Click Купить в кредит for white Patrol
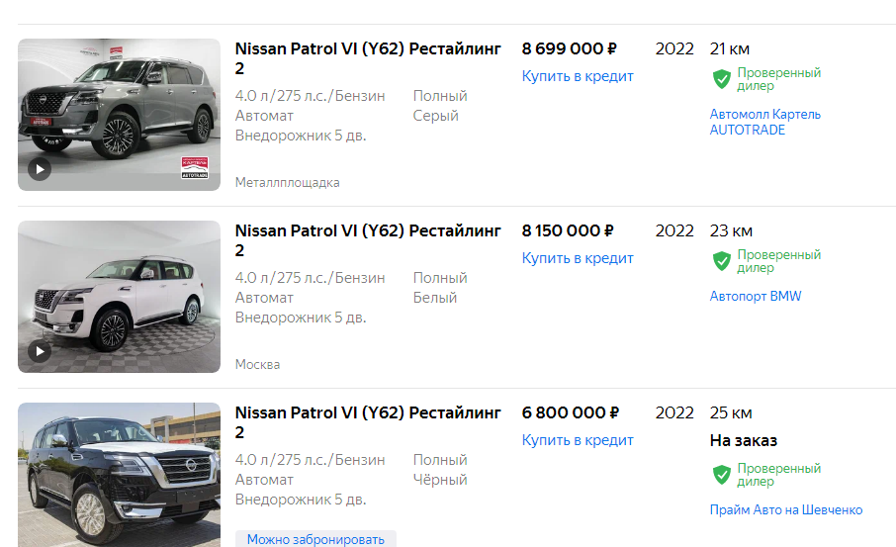Viewport: 896px width, 547px height. (578, 258)
